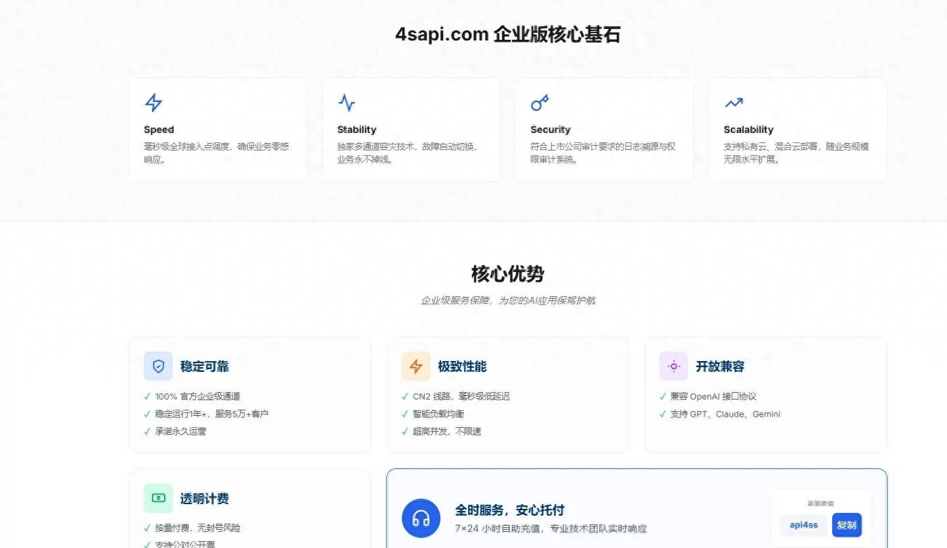Image resolution: width=947 pixels, height=548 pixels.
Task: Select the Security feature card
Action: click(604, 130)
